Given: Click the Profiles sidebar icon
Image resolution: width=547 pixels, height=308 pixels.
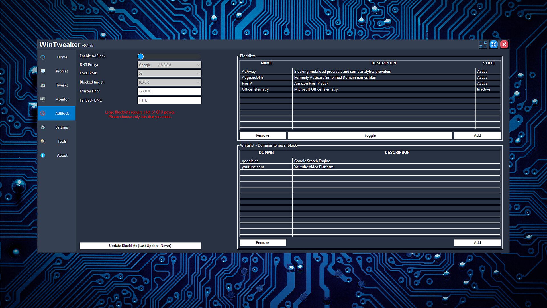Looking at the screenshot, I should (43, 71).
